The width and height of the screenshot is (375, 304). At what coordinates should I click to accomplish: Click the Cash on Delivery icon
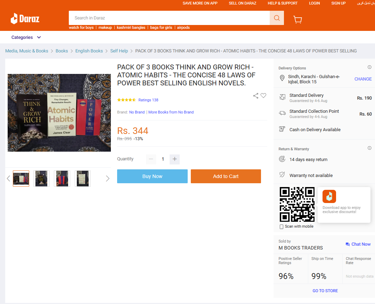(282, 129)
